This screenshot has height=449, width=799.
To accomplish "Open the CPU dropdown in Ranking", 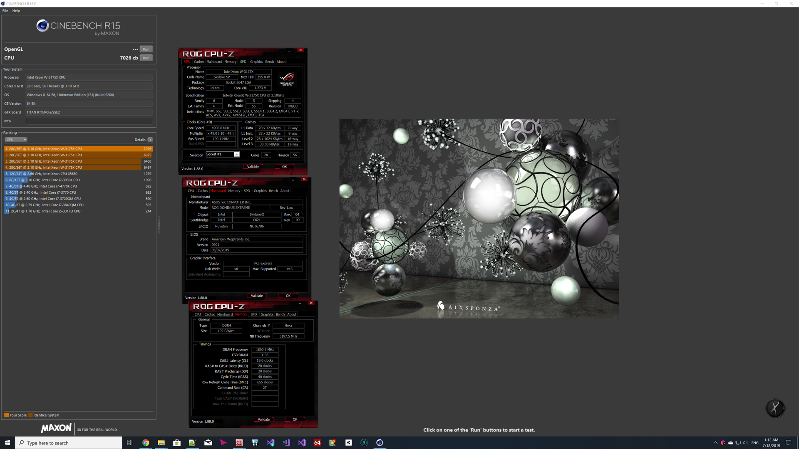I will tap(16, 140).
